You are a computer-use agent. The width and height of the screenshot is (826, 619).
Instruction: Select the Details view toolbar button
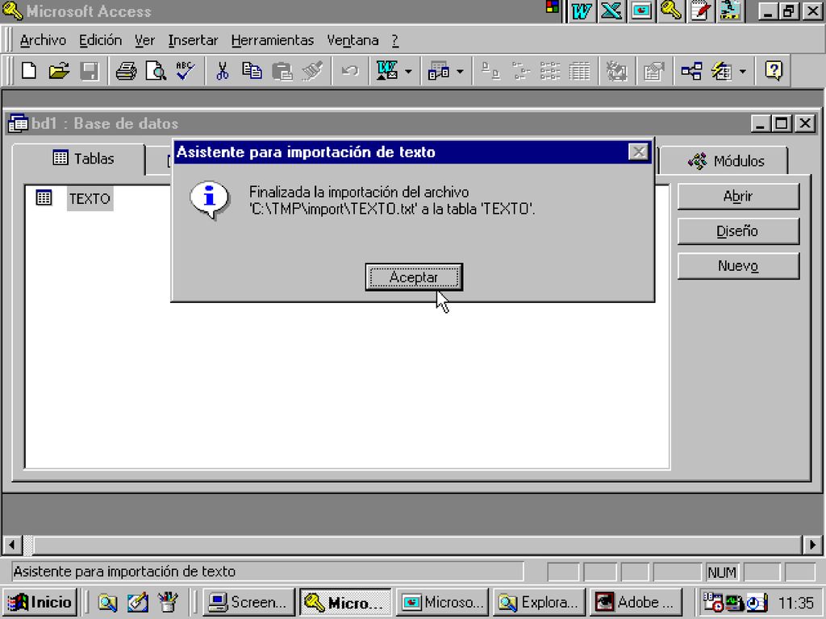[x=579, y=71]
